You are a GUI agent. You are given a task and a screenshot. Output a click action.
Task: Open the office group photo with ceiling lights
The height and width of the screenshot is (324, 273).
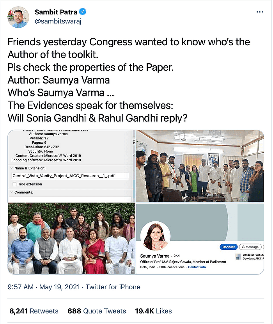pos(200,166)
